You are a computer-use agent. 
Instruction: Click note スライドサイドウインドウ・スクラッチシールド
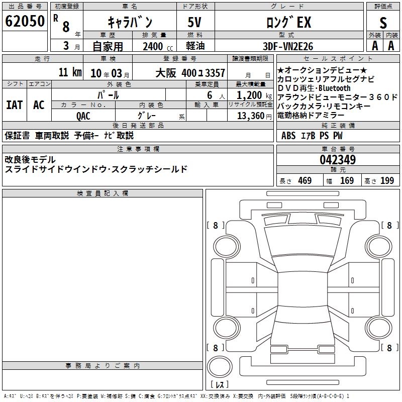click(96, 169)
